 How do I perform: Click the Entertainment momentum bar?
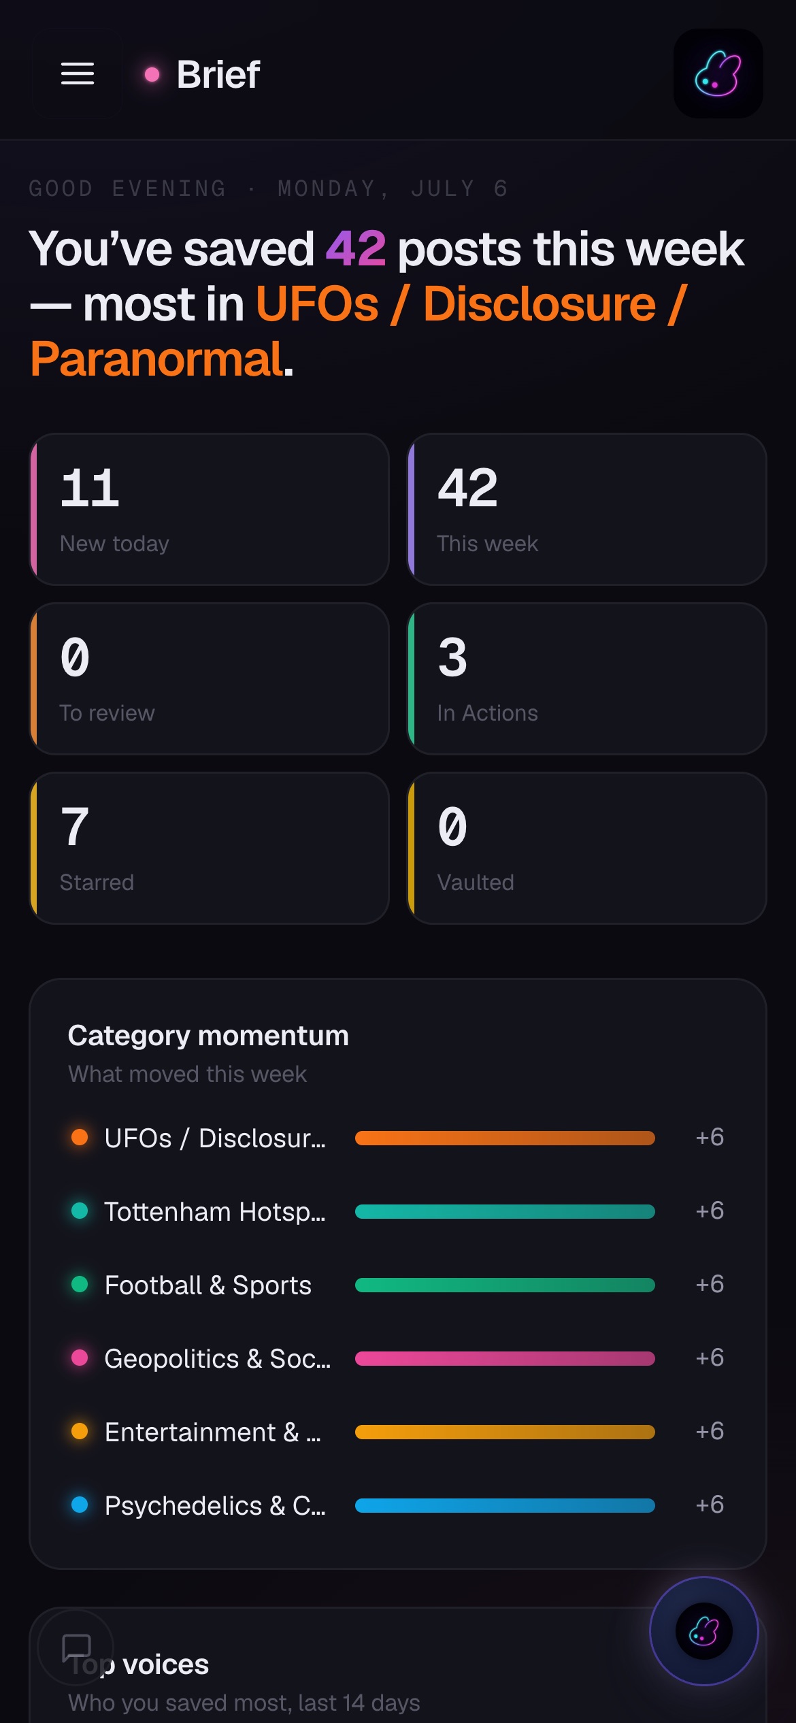pyautogui.click(x=505, y=1432)
